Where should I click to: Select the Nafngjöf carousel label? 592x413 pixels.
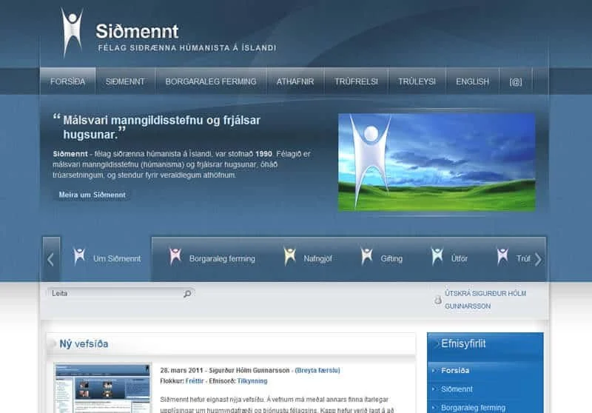318,258
